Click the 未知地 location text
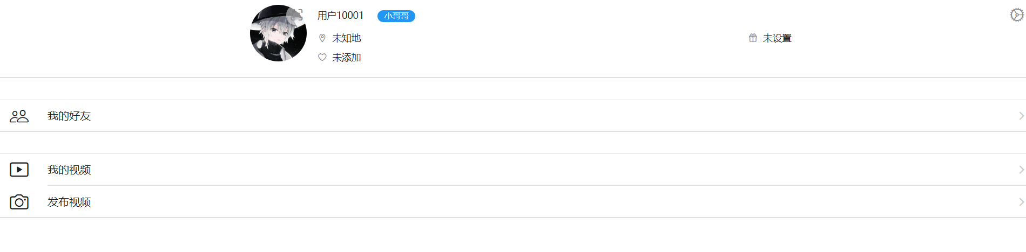The image size is (1026, 252). (x=347, y=38)
